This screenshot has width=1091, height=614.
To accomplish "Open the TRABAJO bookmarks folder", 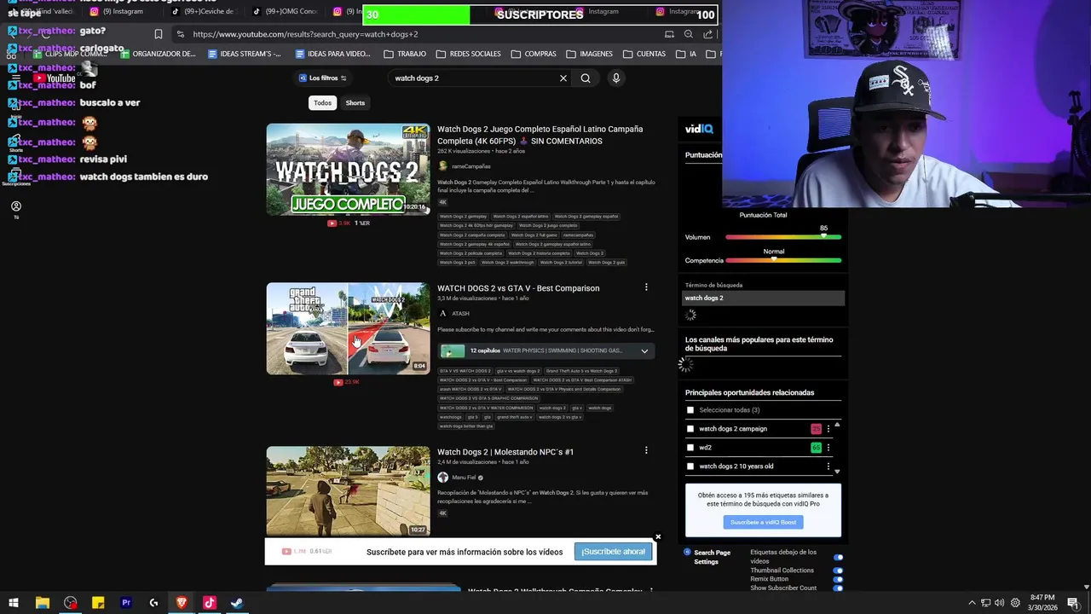I will click(x=405, y=54).
